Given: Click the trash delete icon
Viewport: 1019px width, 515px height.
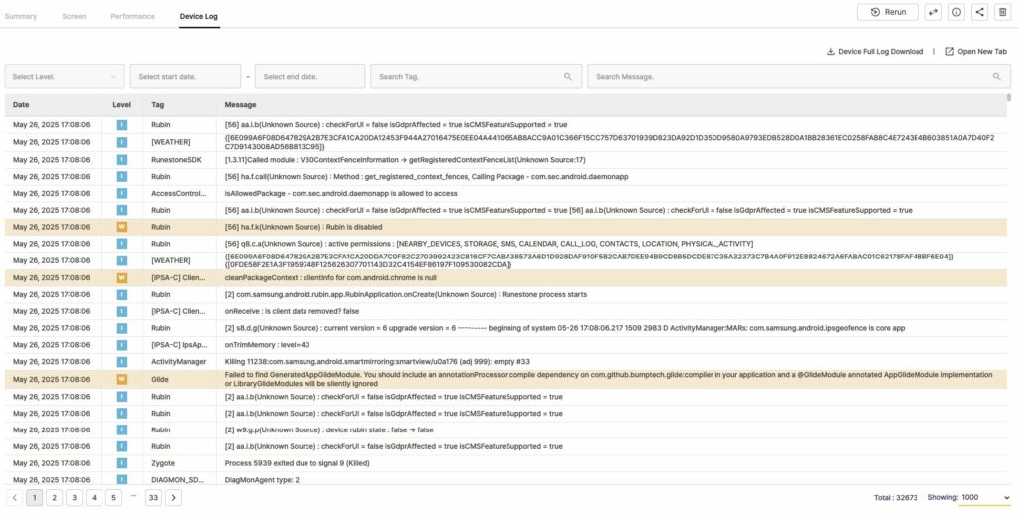Looking at the screenshot, I should coord(1002,12).
